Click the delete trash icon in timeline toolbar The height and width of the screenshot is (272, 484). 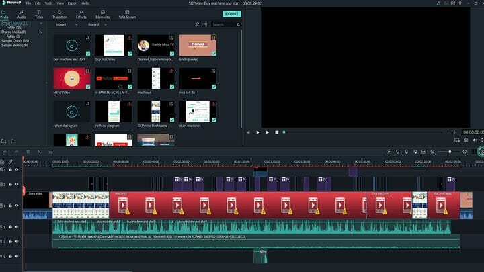coord(28,152)
